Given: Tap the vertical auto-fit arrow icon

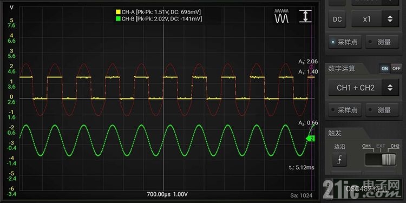Looking at the screenshot, I should (305, 16).
